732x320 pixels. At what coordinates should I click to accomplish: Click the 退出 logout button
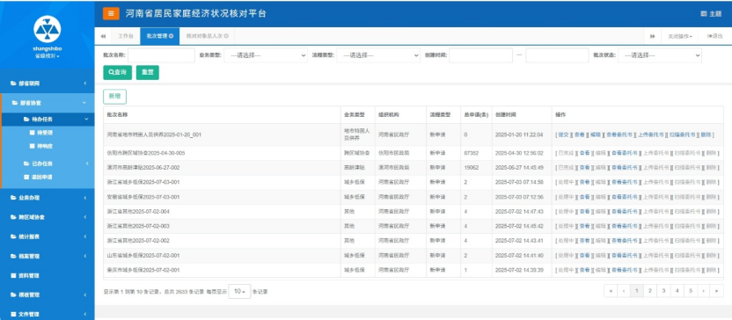coord(714,36)
